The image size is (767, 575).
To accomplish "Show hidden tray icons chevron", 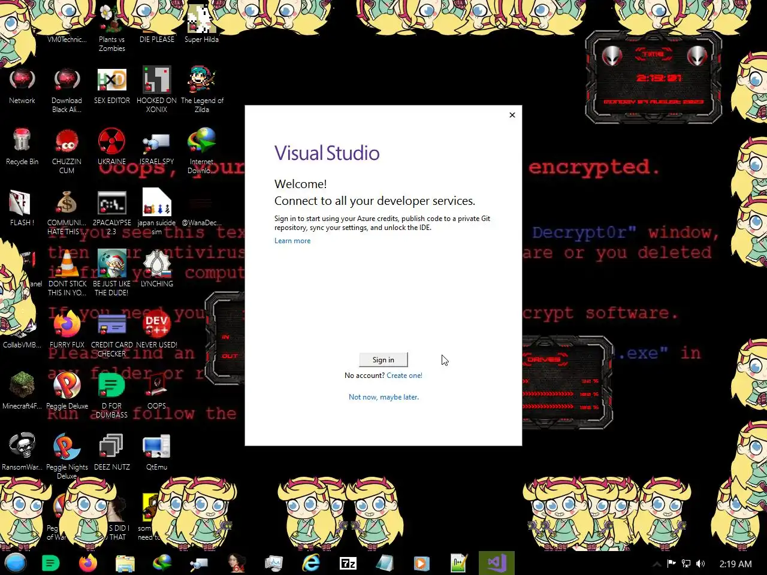I will (657, 564).
